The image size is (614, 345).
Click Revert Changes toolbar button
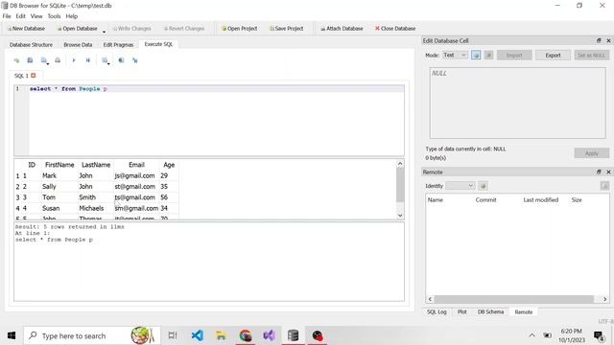pos(184,29)
